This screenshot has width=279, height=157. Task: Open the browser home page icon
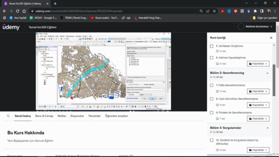point(24,11)
